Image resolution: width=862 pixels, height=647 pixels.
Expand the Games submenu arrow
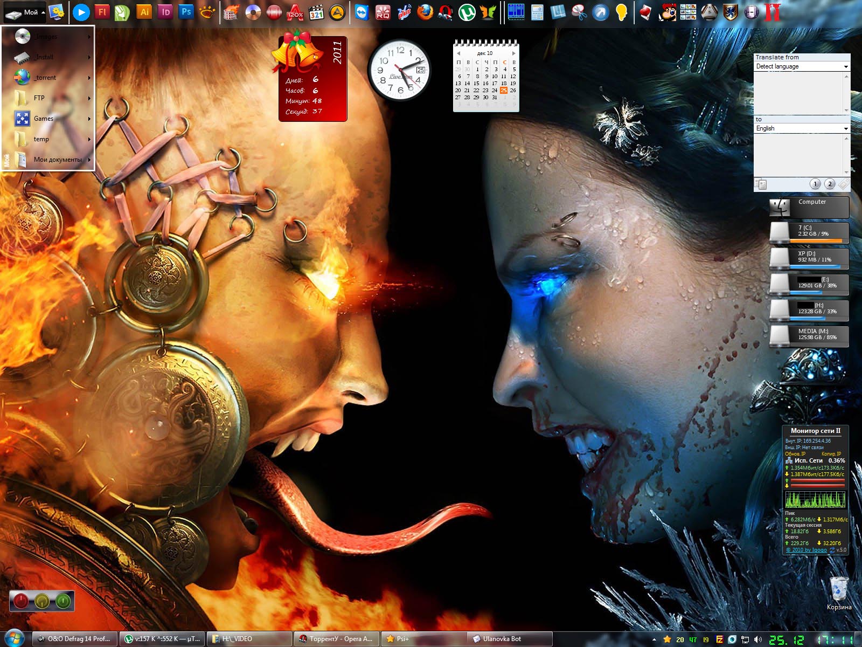coord(89,119)
